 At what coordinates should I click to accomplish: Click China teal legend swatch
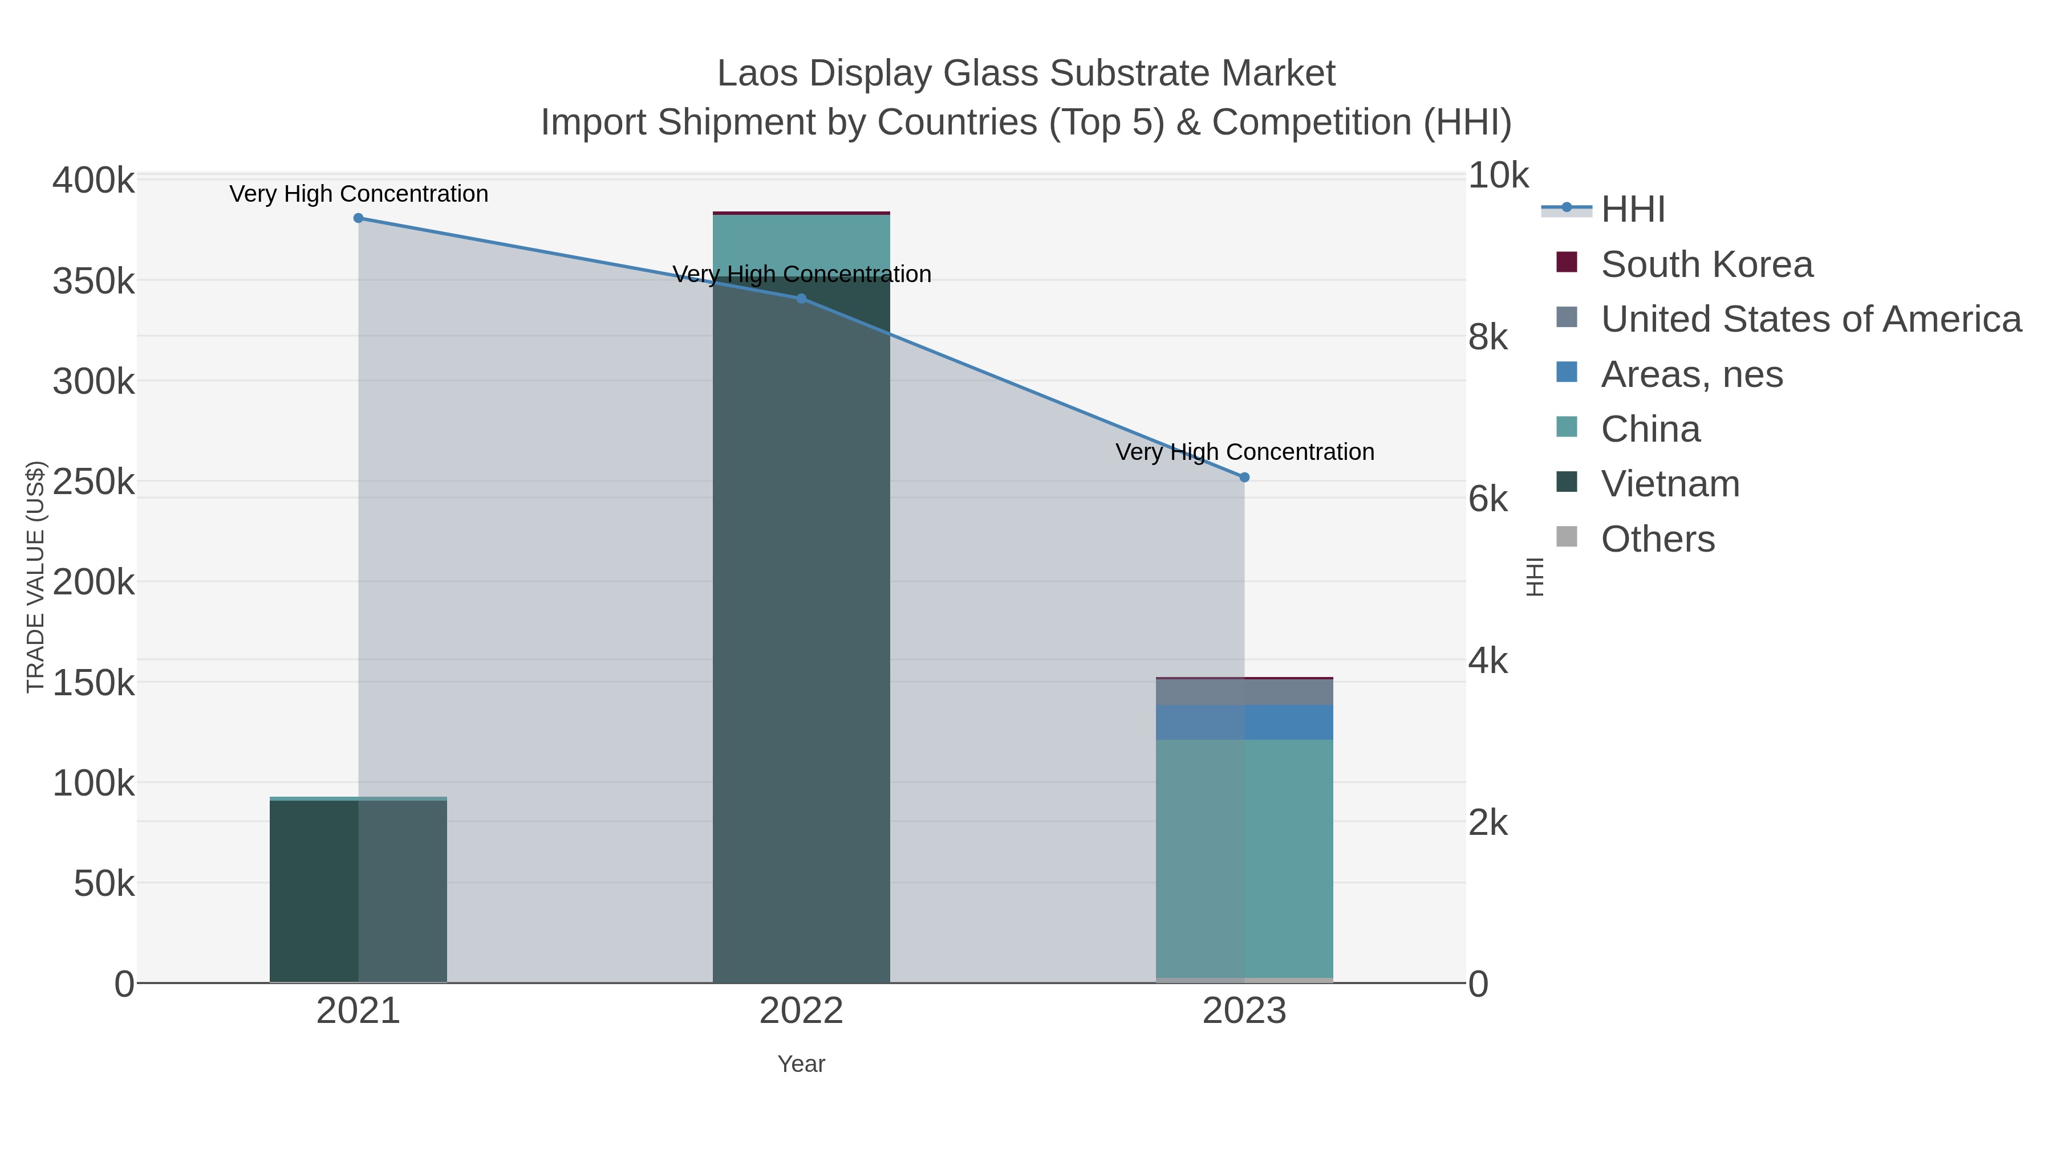tap(1567, 427)
